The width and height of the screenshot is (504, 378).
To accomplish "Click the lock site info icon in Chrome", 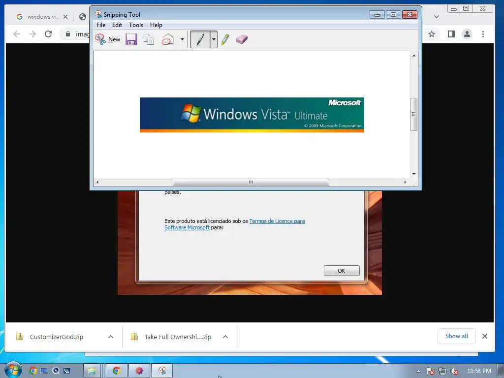I will pos(68,34).
